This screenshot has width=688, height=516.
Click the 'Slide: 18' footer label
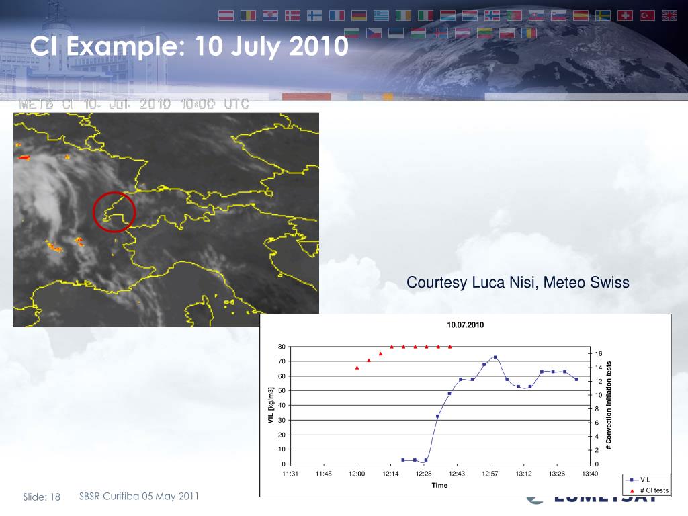(x=42, y=497)
